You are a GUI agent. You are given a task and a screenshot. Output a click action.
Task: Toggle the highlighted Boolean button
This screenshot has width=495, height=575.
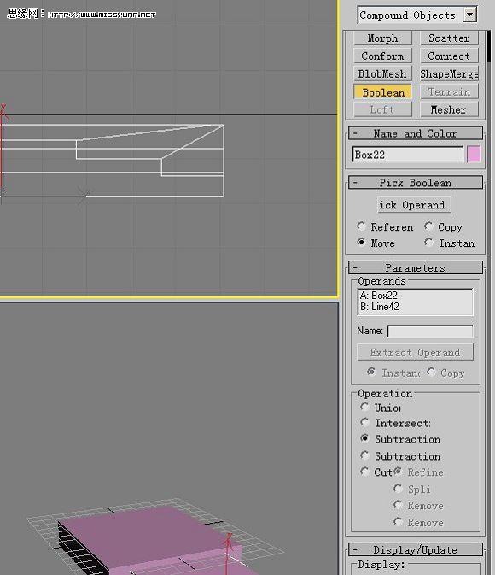click(382, 92)
